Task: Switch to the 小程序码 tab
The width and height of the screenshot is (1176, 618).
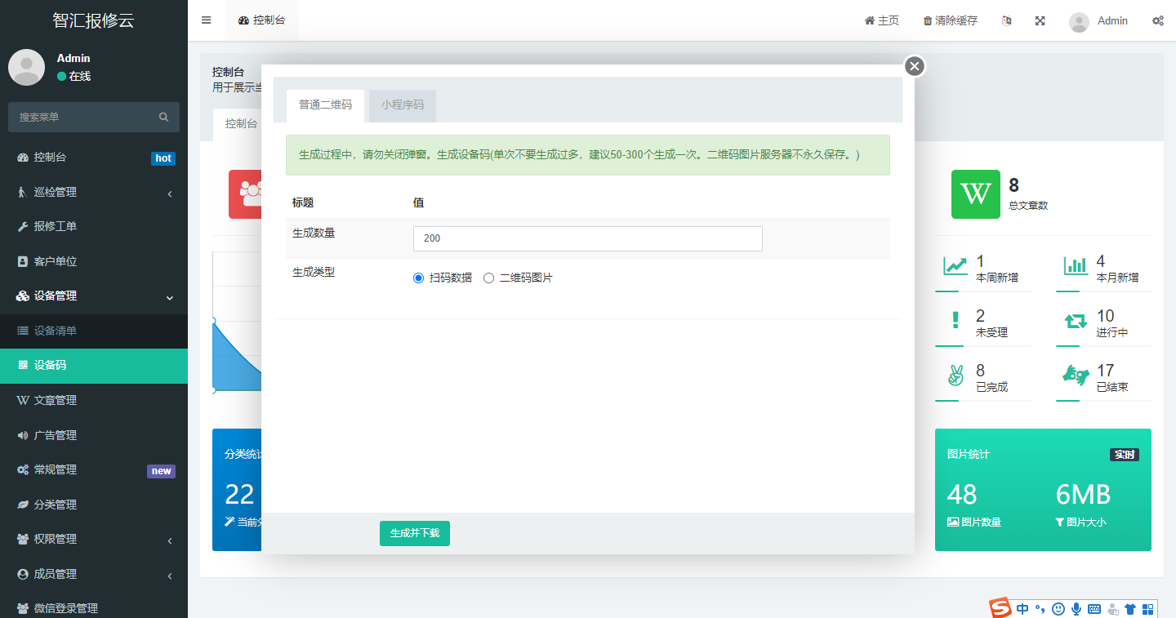Action: (x=402, y=105)
